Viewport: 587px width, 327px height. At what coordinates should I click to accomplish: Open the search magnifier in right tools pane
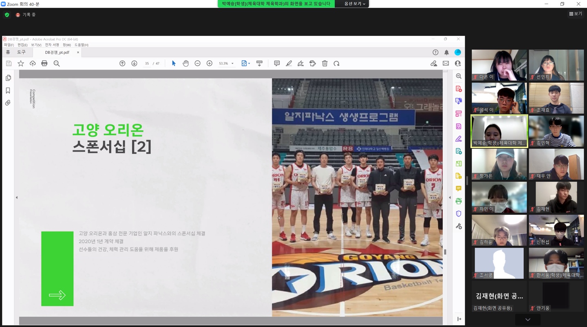pos(459,76)
